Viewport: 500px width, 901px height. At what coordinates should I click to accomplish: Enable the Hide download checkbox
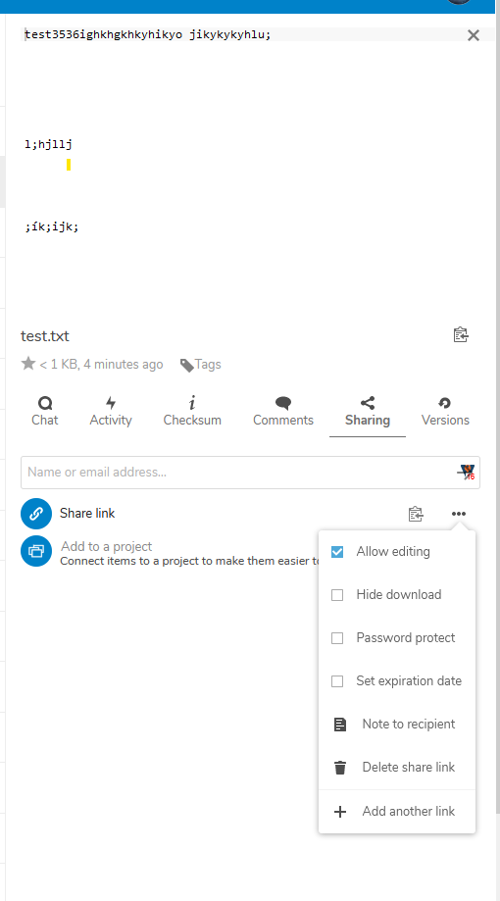pos(337,595)
